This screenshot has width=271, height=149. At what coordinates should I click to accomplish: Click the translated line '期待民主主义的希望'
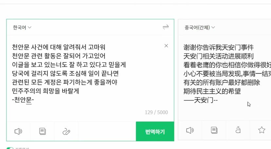[212, 91]
